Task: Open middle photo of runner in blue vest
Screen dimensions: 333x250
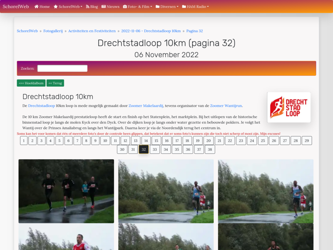Action: 166,191
